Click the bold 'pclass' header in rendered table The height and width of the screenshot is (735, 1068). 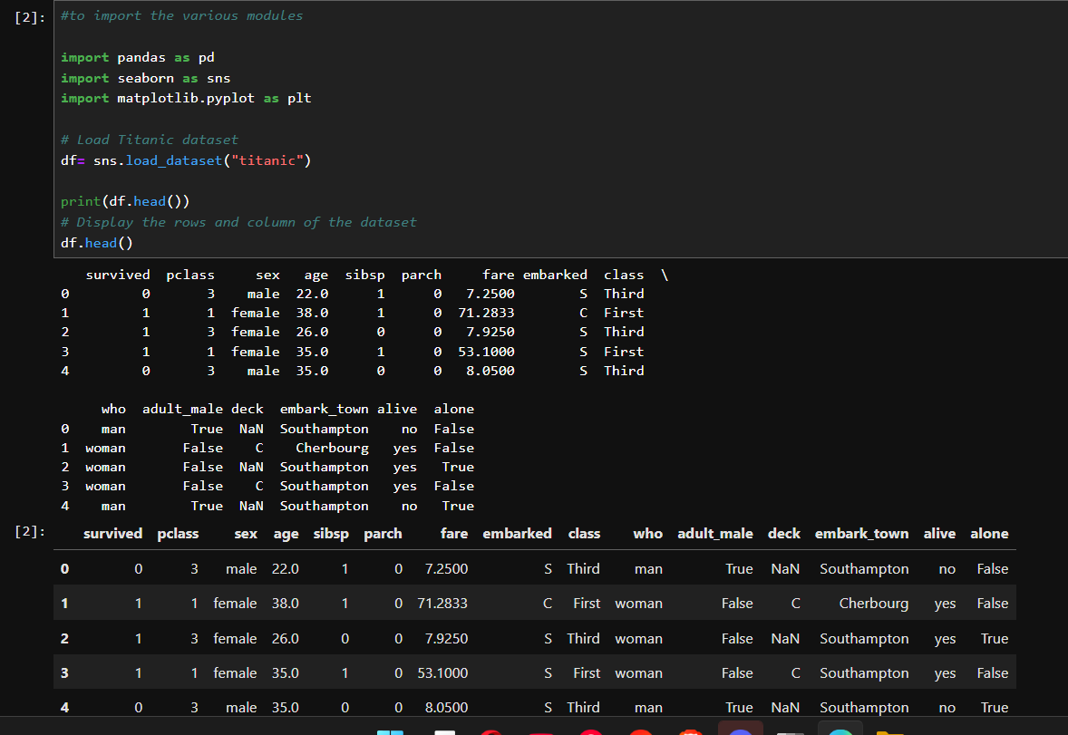click(x=178, y=534)
